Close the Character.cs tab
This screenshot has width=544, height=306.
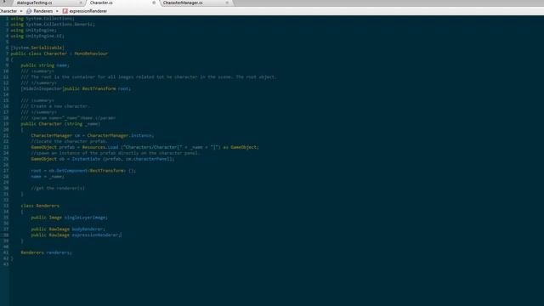(x=154, y=3)
